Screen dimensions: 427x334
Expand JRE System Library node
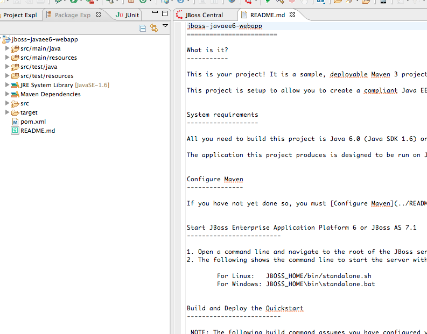[x=8, y=85]
